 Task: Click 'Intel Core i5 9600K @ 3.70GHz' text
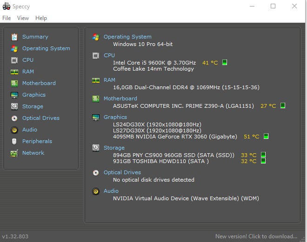pyautogui.click(x=154, y=63)
